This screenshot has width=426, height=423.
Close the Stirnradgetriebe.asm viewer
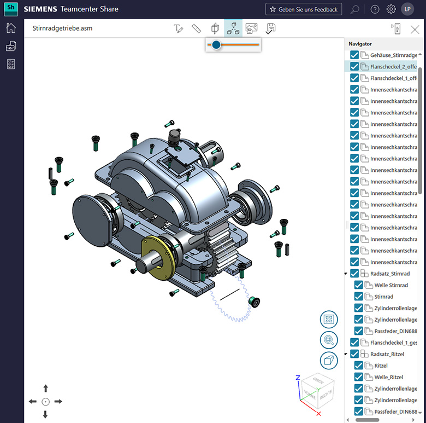[x=415, y=29]
